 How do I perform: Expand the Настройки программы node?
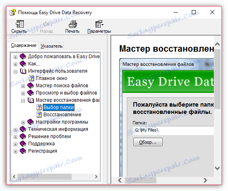(23, 122)
